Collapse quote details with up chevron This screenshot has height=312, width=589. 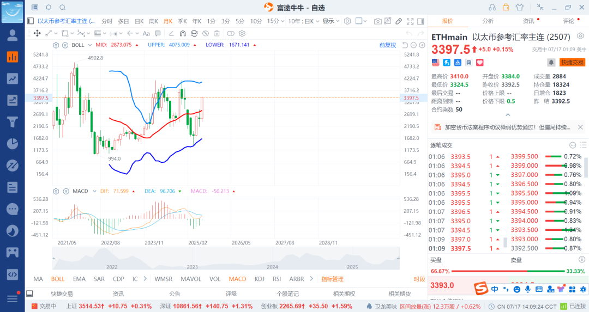point(508,115)
